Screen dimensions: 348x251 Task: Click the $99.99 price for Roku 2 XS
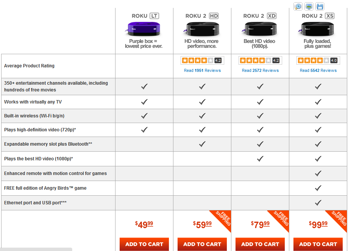pos(318,224)
